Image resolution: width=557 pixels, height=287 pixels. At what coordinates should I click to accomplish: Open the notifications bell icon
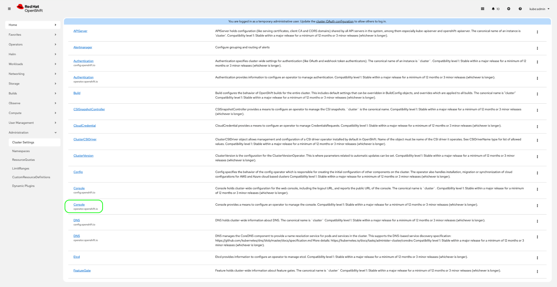tap(495, 9)
